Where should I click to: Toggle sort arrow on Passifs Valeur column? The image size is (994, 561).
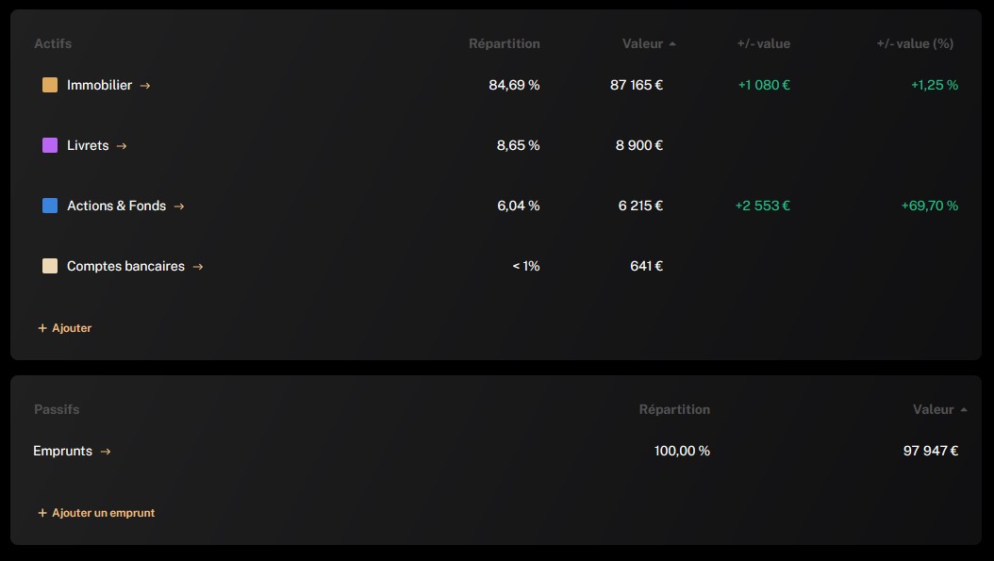(x=964, y=409)
